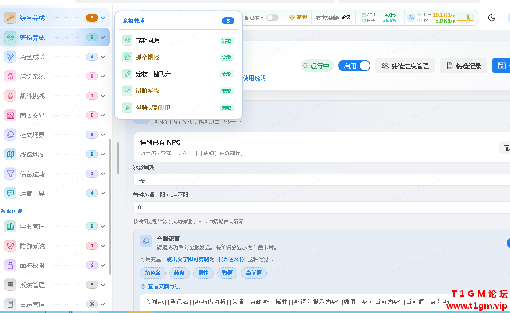Click the chat icon in 全服谣言 card
510x313 pixels.
[146, 241]
